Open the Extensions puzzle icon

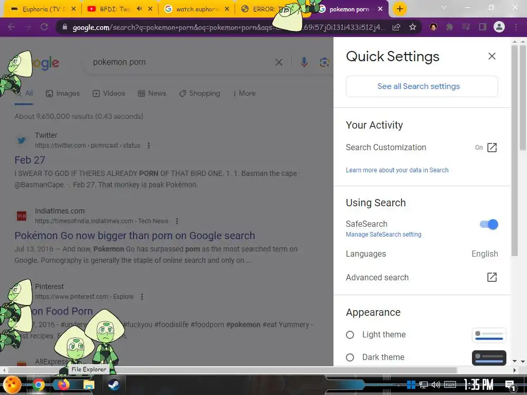(x=449, y=27)
